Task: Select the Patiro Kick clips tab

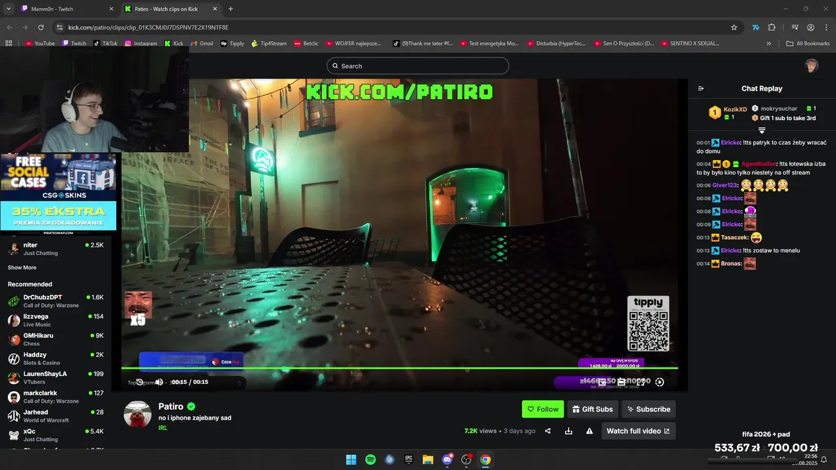Action: (171, 9)
